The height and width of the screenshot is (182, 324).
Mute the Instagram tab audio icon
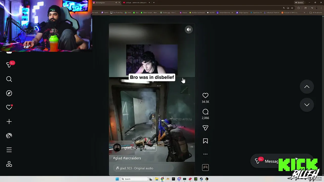(x=116, y=3)
